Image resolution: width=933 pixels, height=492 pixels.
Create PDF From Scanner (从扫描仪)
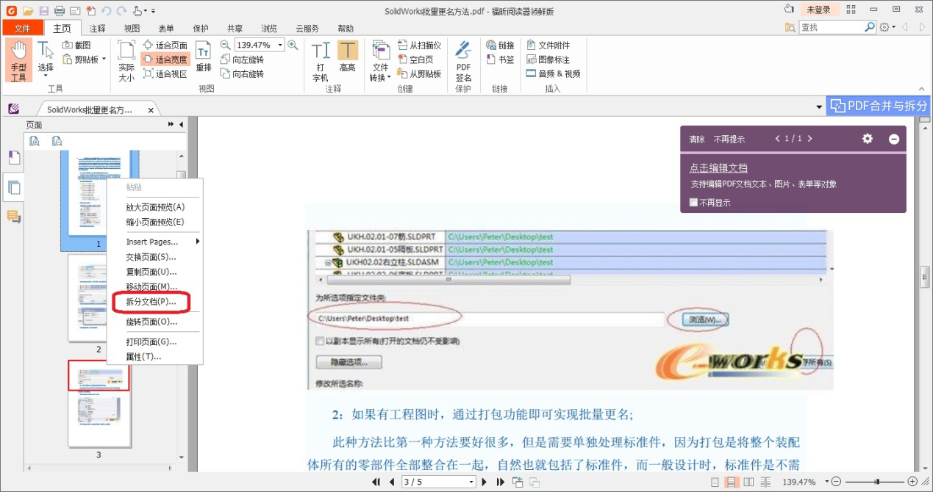(419, 46)
